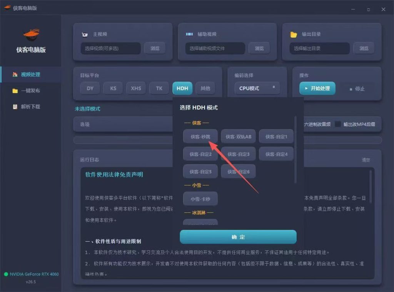Viewport: 394px width, 292px height.
Task: Click the 小雪 section header
Action: (x=197, y=185)
